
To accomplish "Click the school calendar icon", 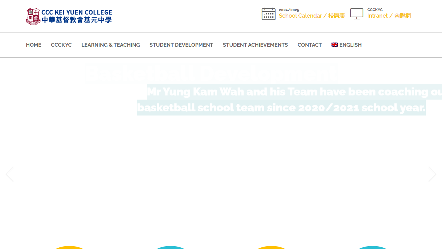I will (x=269, y=14).
